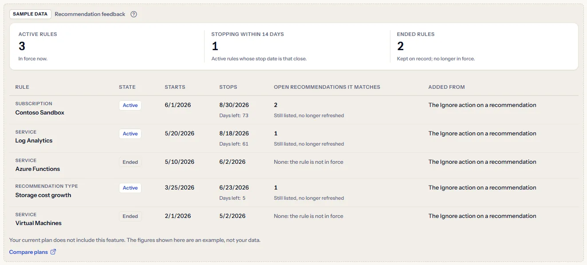Click the RULE column header
Viewport: 587px width, 265px height.
pyautogui.click(x=22, y=87)
